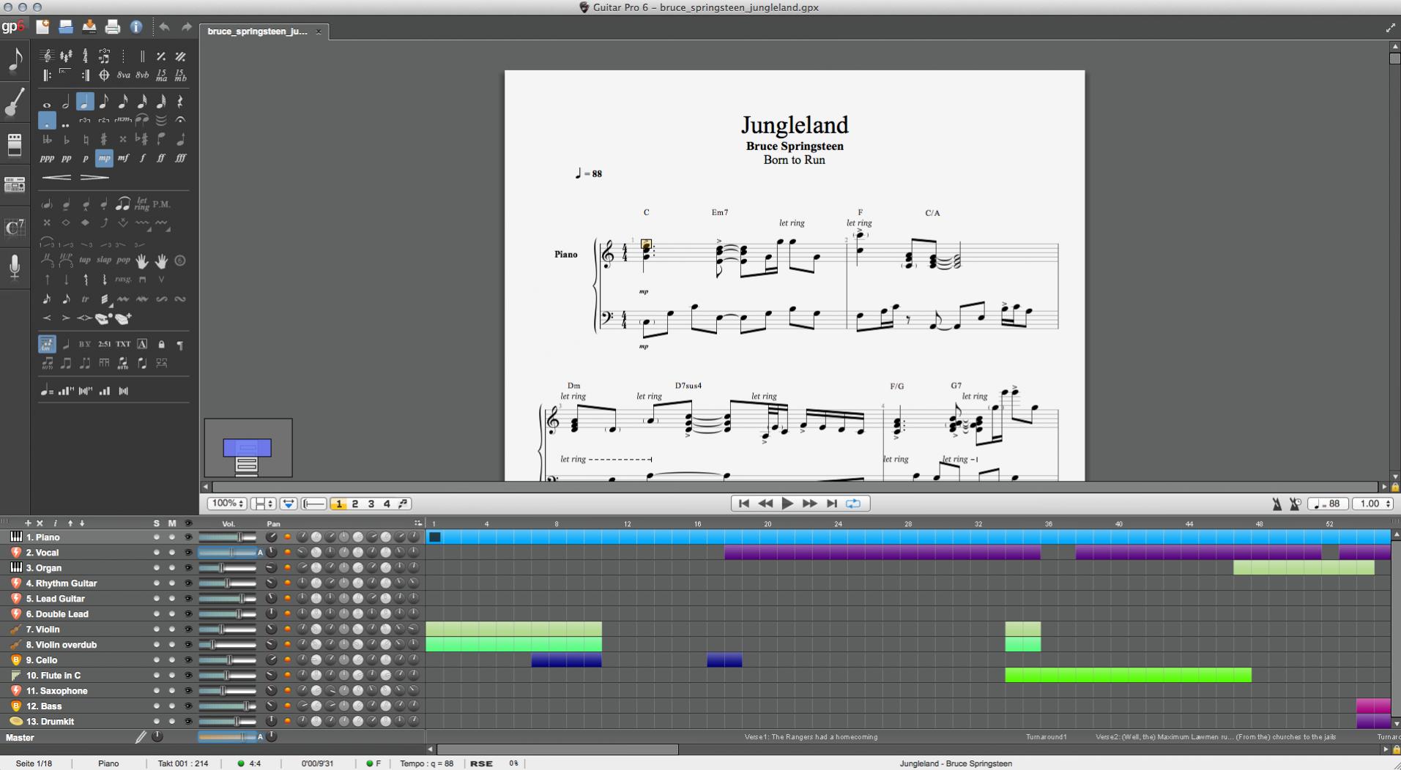Toggle mp dynamic marking
This screenshot has width=1401, height=770.
(x=104, y=158)
